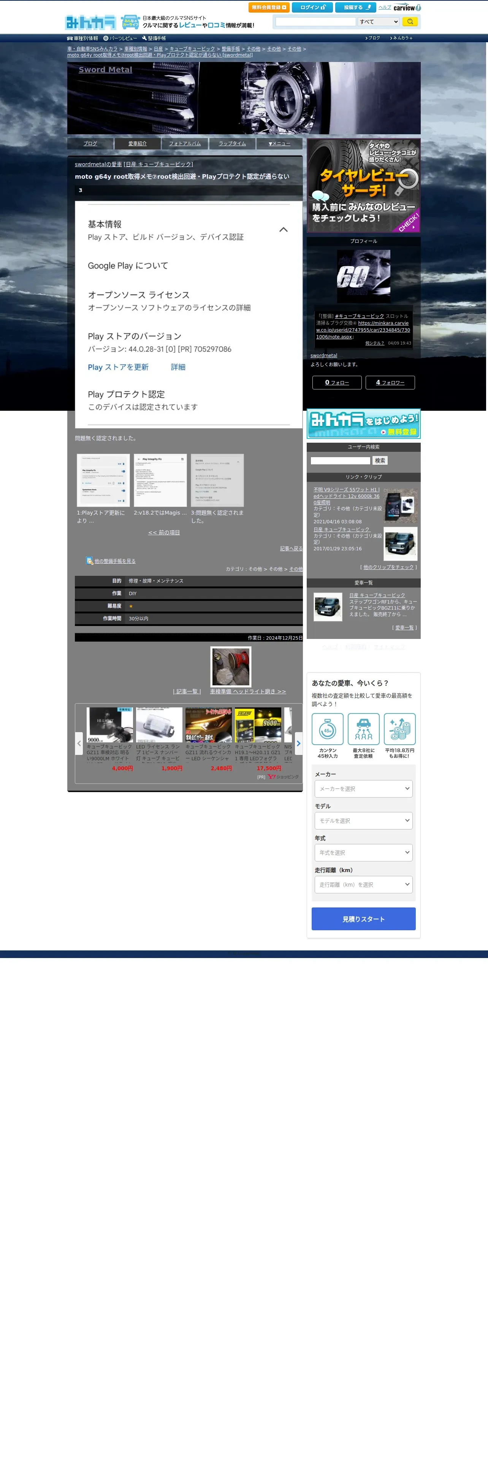Select the 平均18.8万円もお得に coins icon

click(400, 729)
